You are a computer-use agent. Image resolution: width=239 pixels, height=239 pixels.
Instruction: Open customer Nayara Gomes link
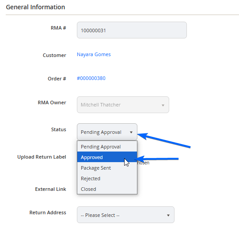coord(94,54)
